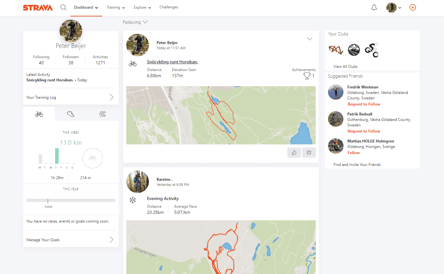Select the swimming icon in stats widget
Screen dimensions: 444x274
click(x=102, y=114)
